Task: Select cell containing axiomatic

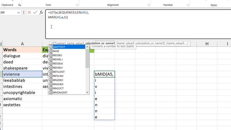Action: click(22, 99)
